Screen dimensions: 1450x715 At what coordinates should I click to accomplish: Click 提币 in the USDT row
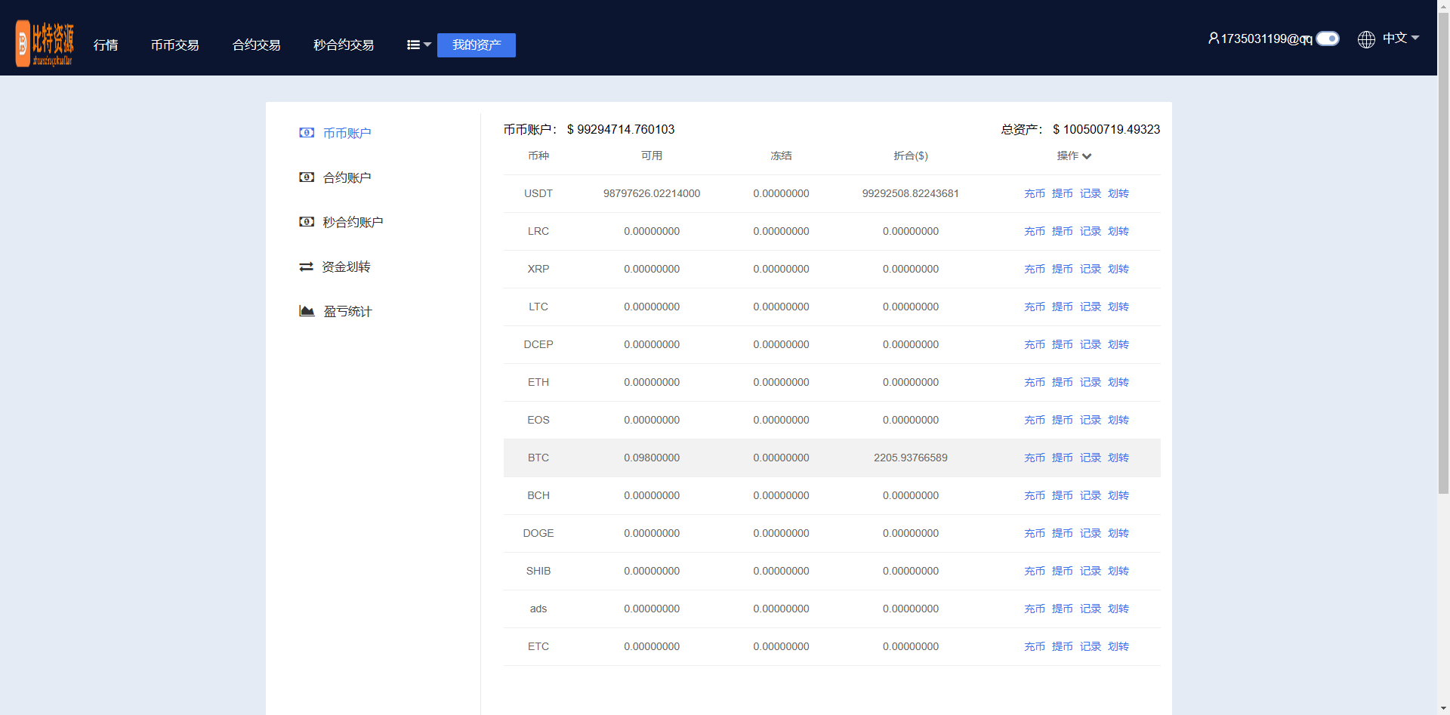tap(1063, 193)
